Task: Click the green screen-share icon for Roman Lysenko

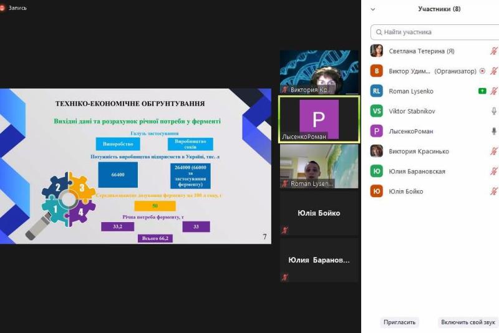Action: [x=482, y=91]
